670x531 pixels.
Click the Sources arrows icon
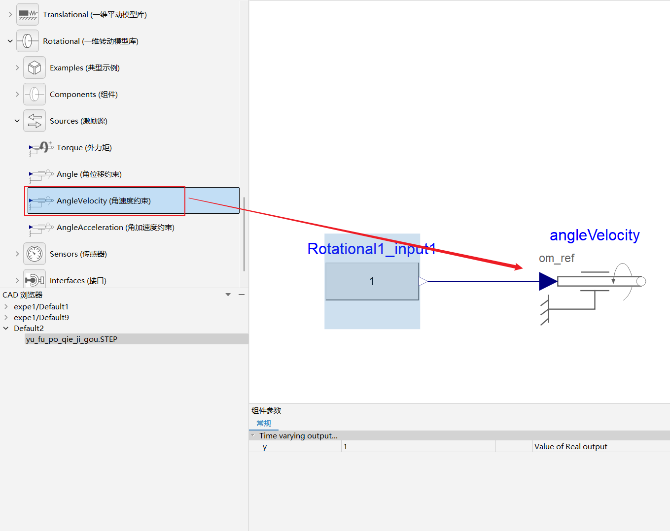point(35,121)
